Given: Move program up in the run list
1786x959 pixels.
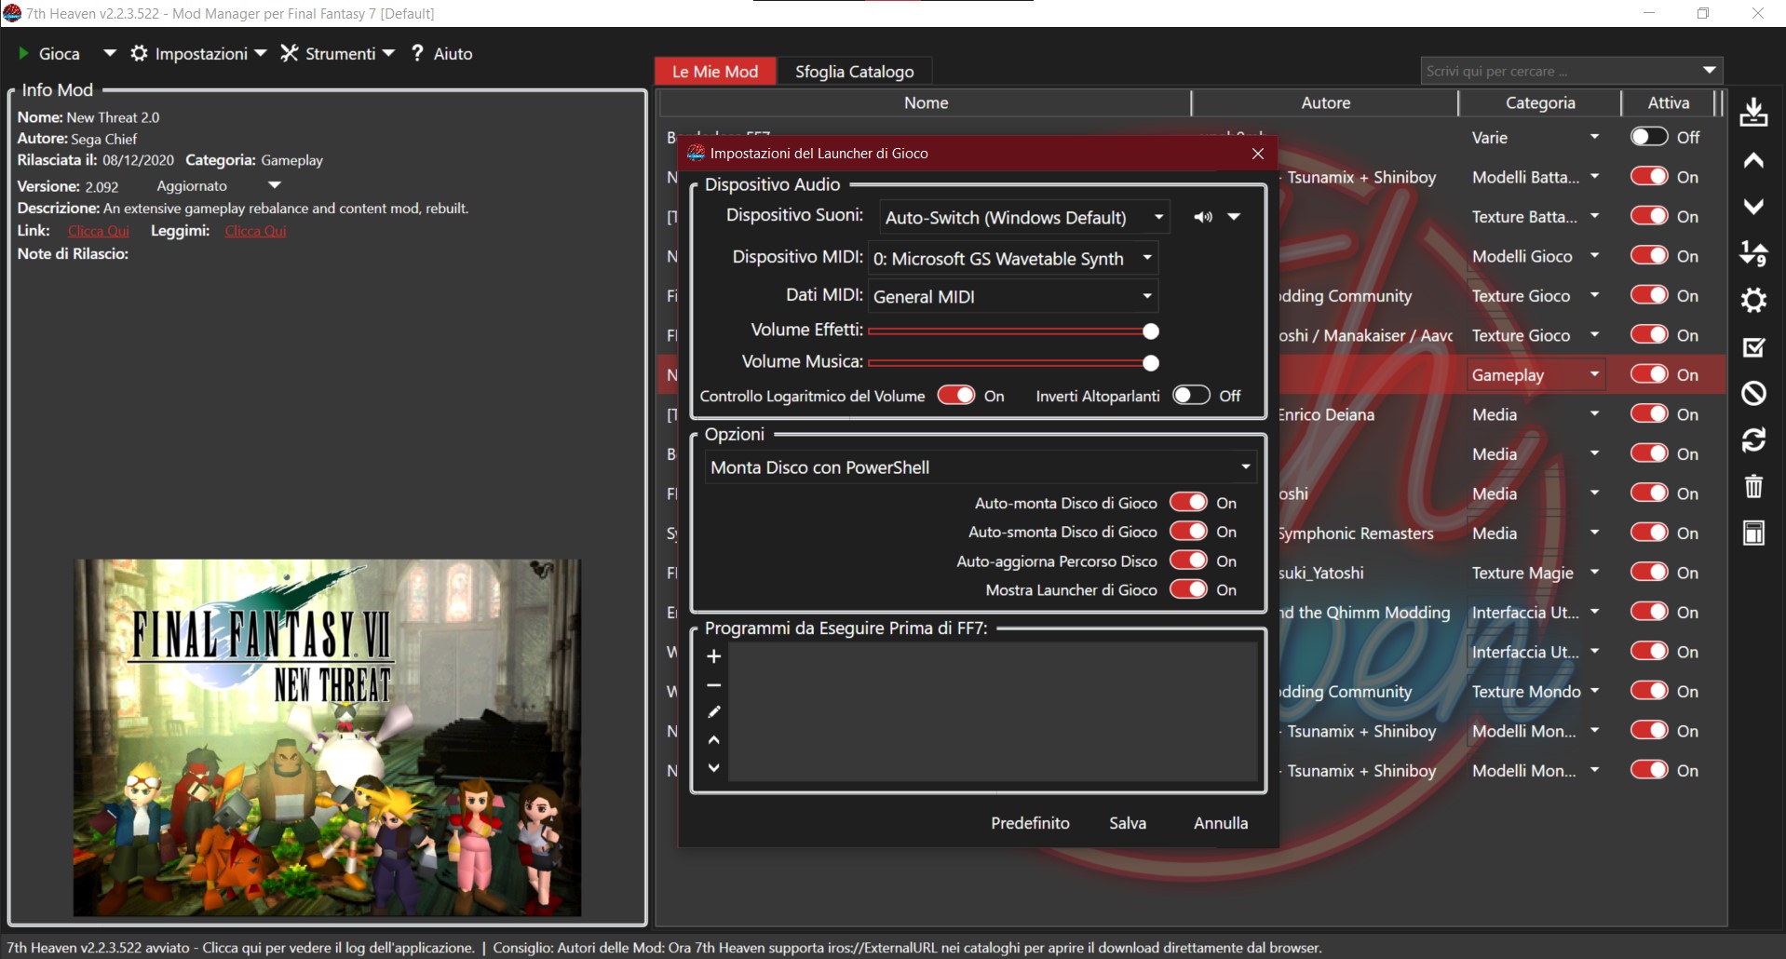Looking at the screenshot, I should 714,740.
